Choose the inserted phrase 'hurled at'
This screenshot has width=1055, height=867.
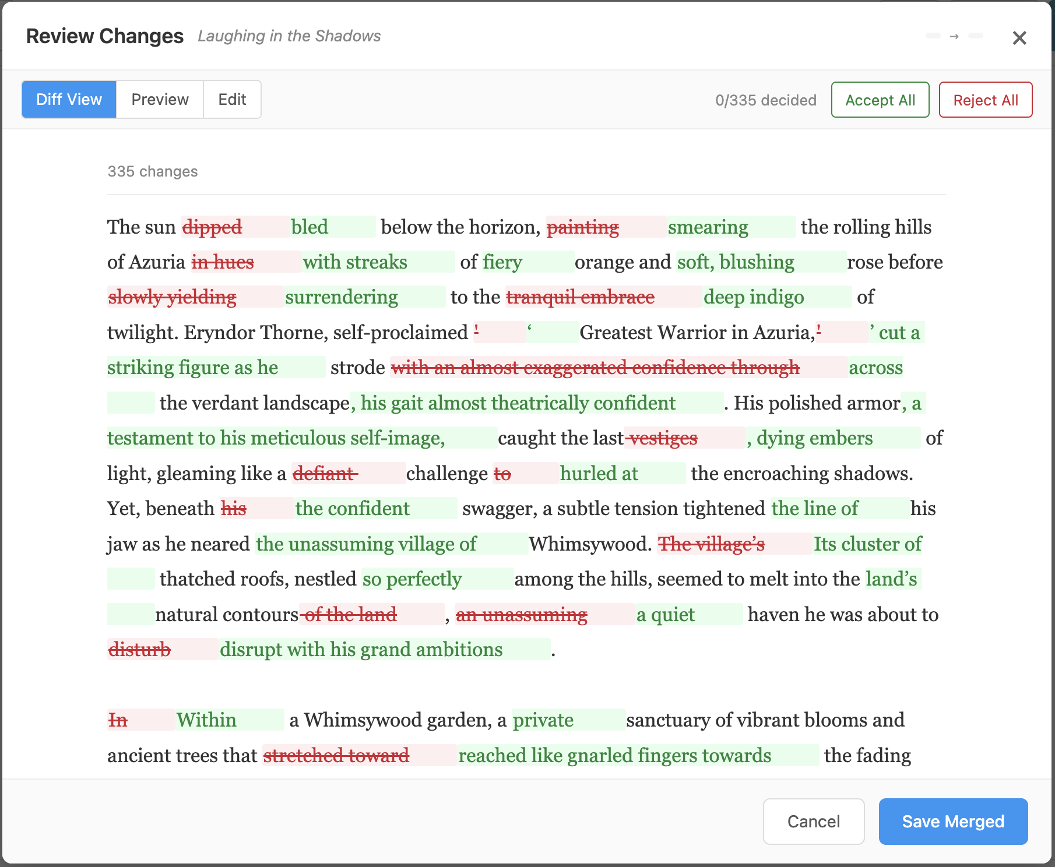599,474
